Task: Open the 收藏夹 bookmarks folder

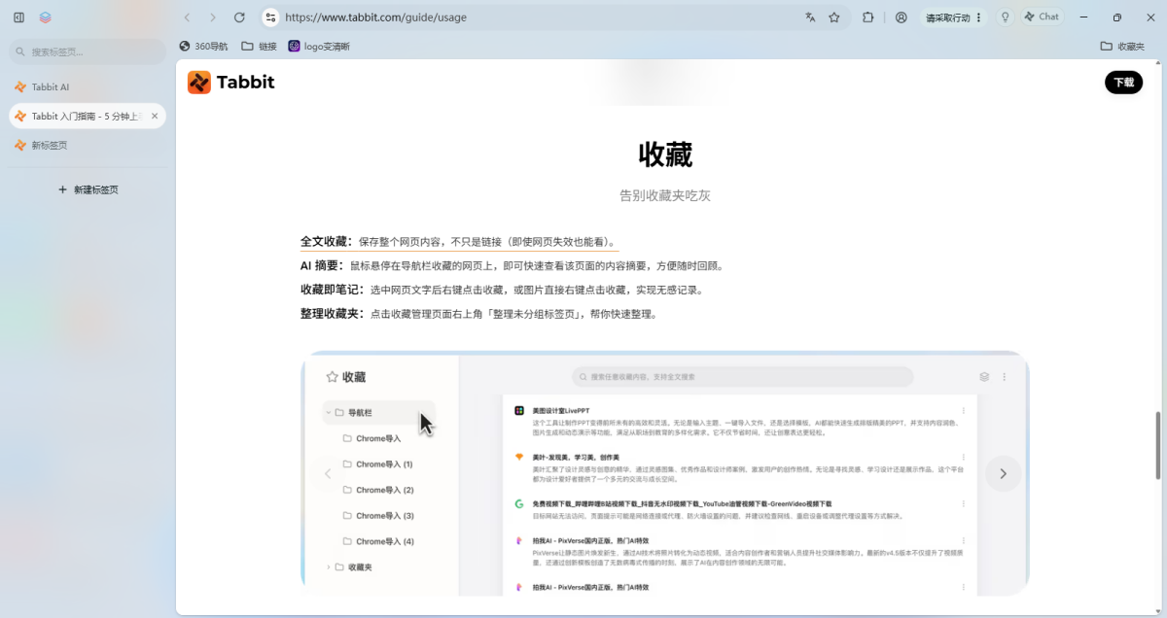Action: pyautogui.click(x=1122, y=46)
